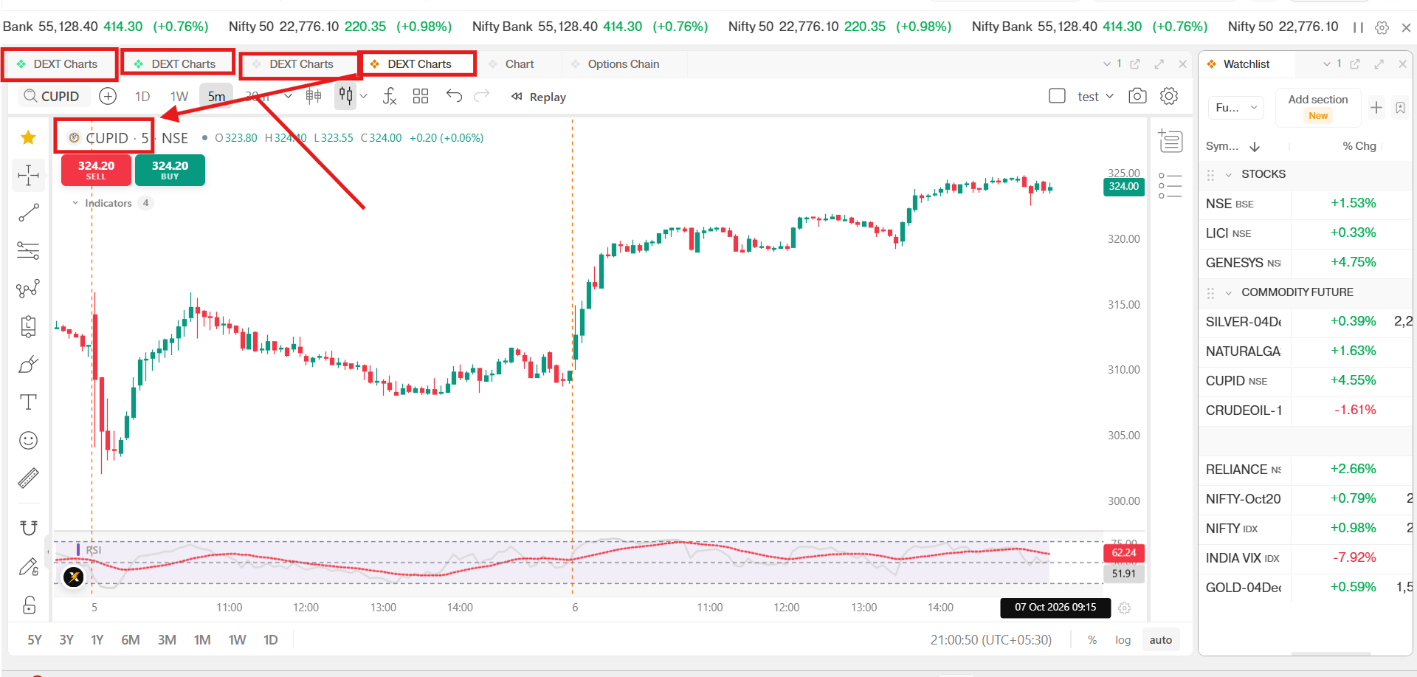Select RELIANCE row in watchlist
This screenshot has width=1417, height=677.
1306,470
